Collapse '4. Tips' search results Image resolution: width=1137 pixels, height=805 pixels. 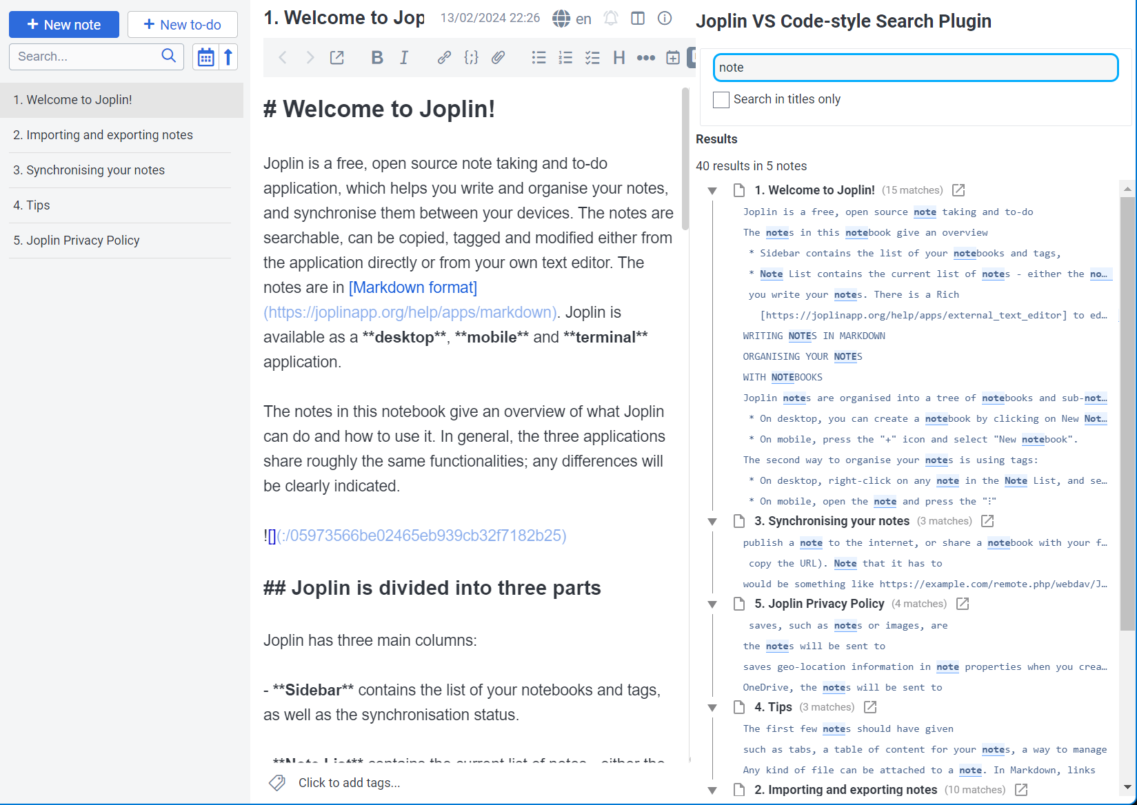[x=712, y=708]
